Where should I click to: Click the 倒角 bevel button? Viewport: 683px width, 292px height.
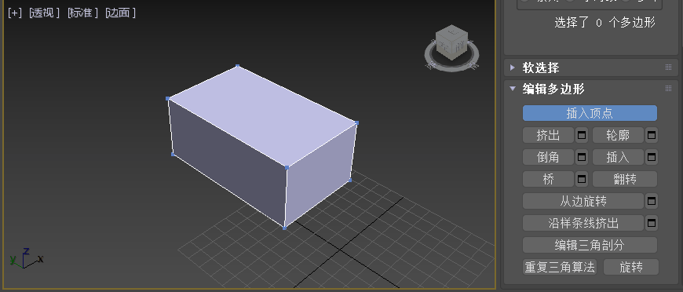[549, 157]
